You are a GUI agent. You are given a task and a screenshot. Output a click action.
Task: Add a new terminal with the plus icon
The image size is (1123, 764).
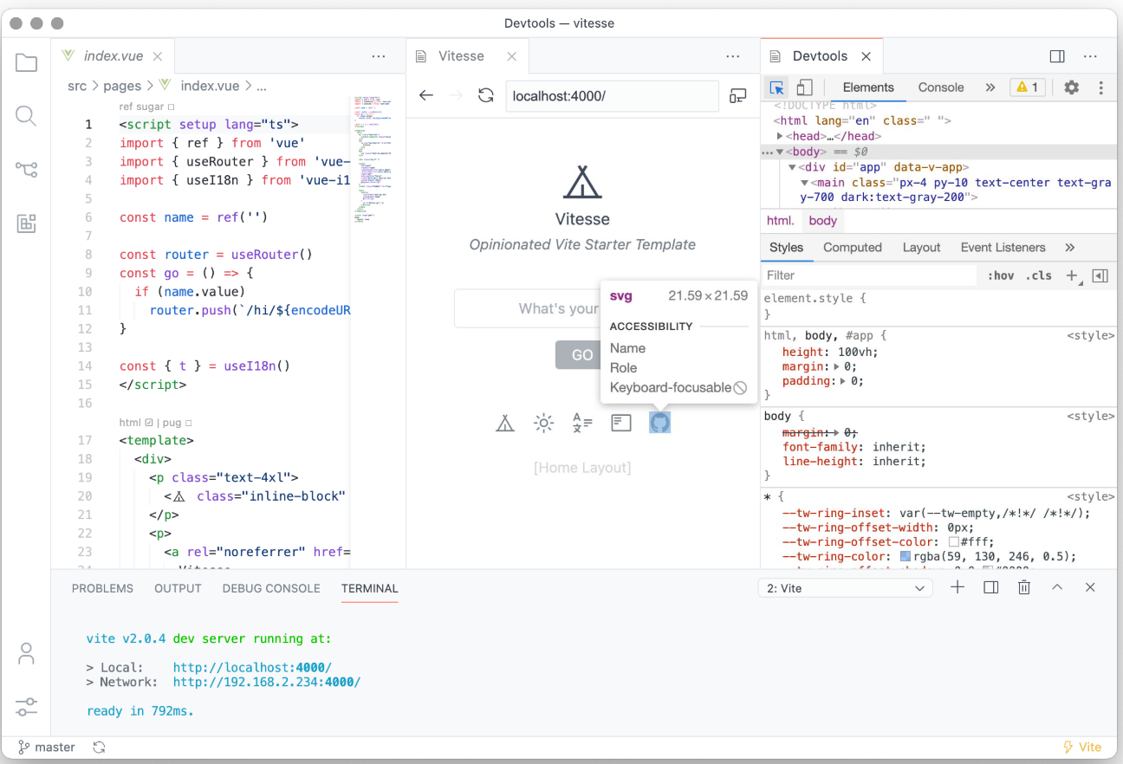click(957, 587)
